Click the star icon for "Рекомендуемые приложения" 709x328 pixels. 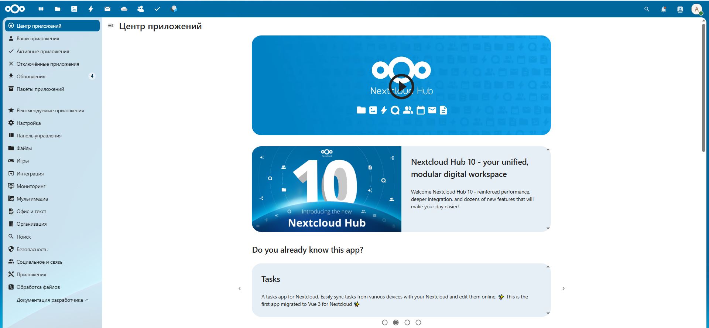pyautogui.click(x=11, y=110)
